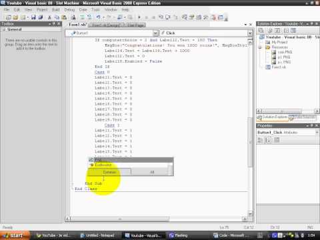Open the Properties object selector dropdown
Viewport: 320px width, 240px height.
click(317, 132)
